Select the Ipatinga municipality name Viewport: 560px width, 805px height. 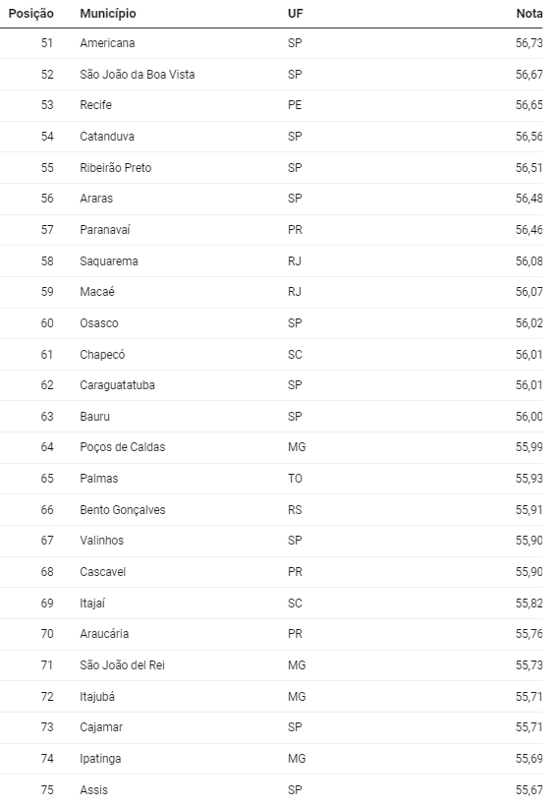tap(100, 759)
